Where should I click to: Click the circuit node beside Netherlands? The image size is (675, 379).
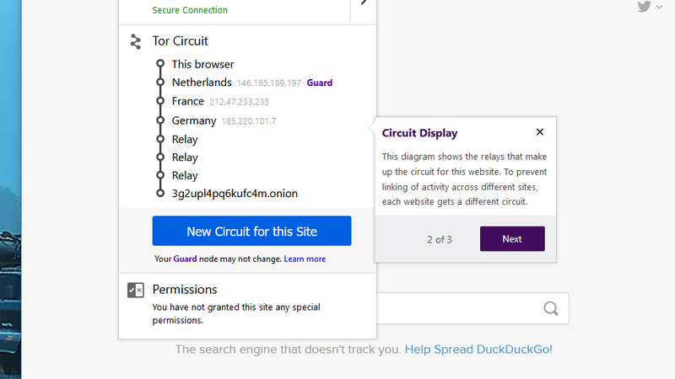[160, 82]
